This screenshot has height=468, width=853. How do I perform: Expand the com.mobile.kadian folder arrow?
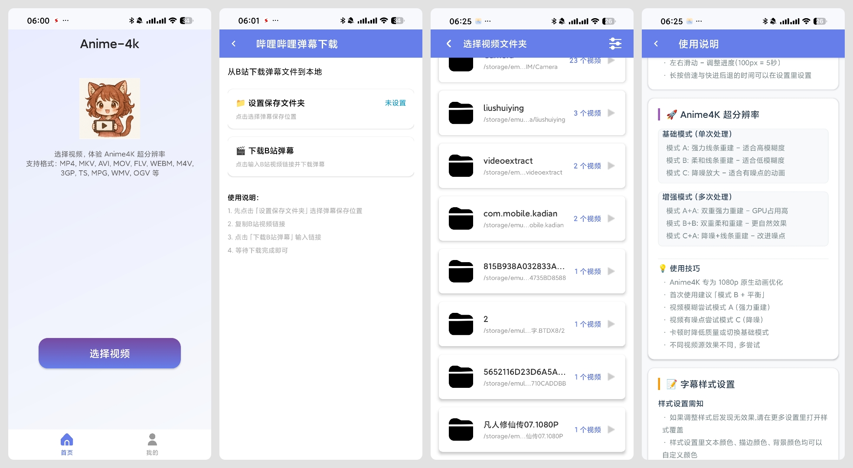(611, 218)
